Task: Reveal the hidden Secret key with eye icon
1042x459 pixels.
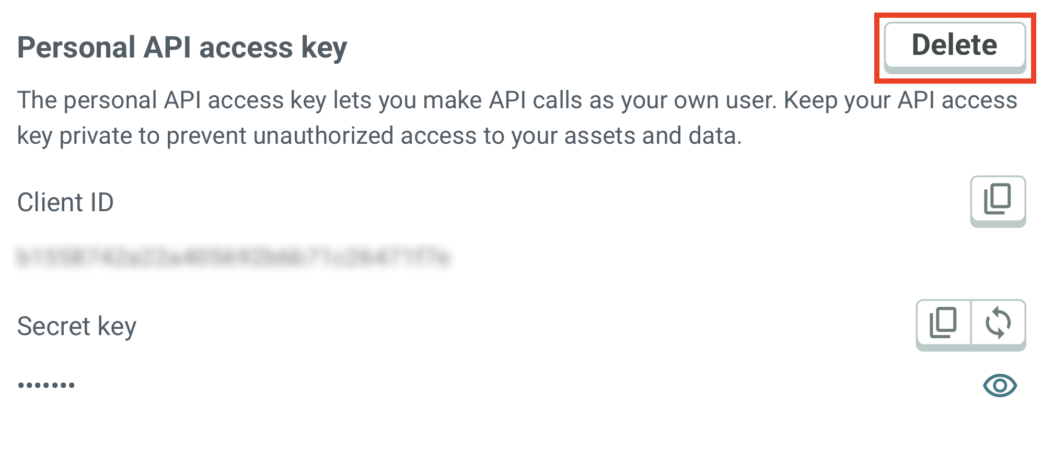Action: click(x=999, y=386)
